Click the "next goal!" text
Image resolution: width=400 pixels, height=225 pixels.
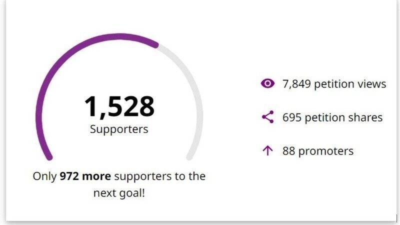(x=119, y=192)
